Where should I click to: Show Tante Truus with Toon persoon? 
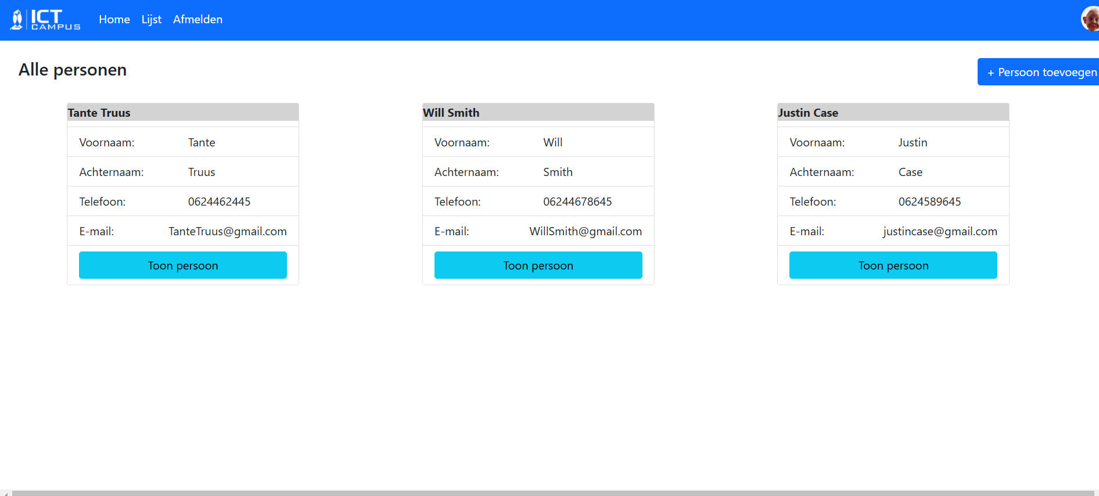183,265
